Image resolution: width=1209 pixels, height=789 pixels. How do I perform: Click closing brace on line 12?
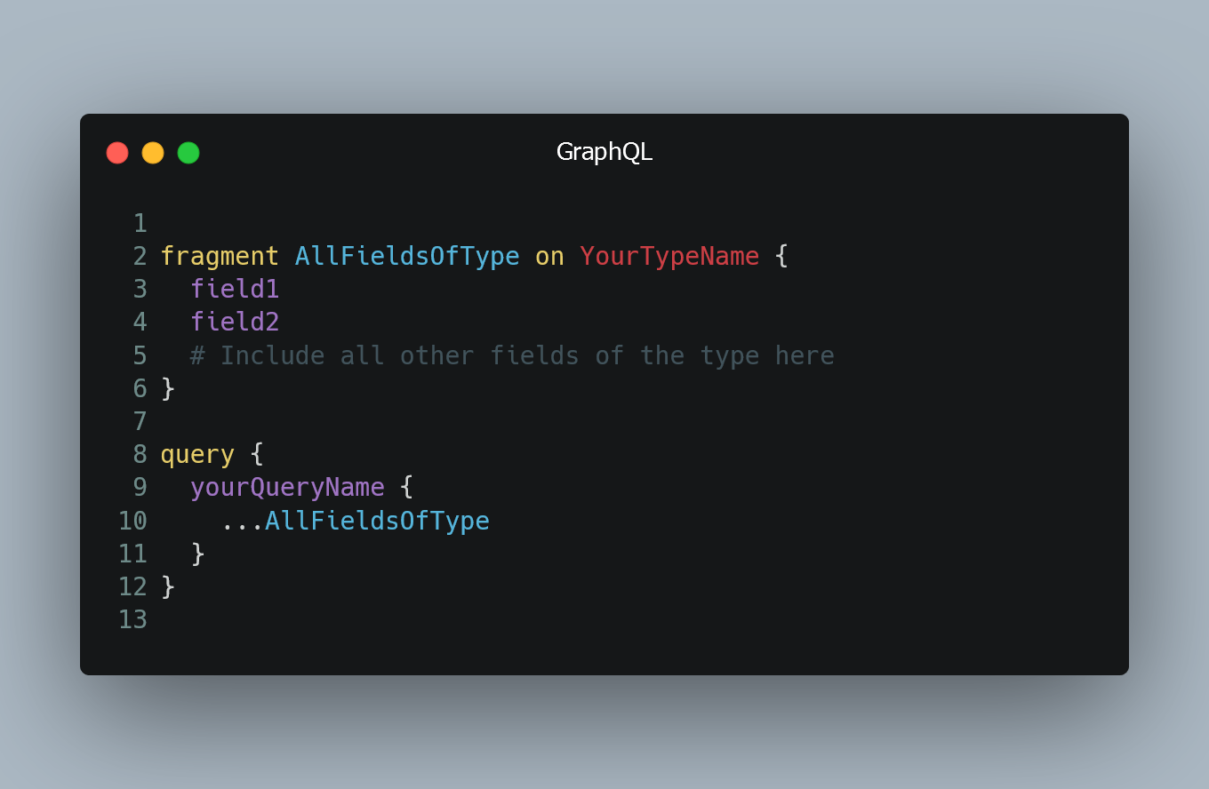click(x=168, y=586)
